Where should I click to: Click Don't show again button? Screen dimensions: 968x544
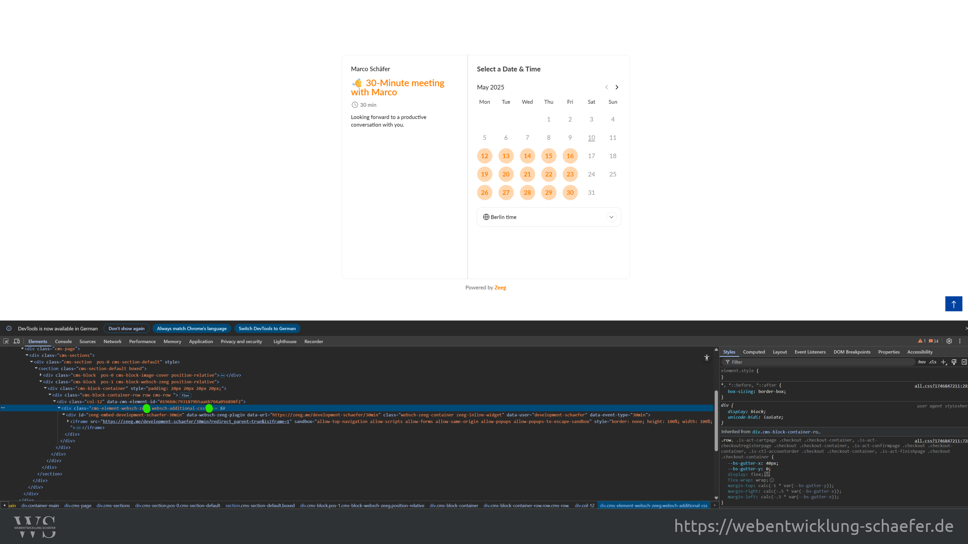coord(126,328)
